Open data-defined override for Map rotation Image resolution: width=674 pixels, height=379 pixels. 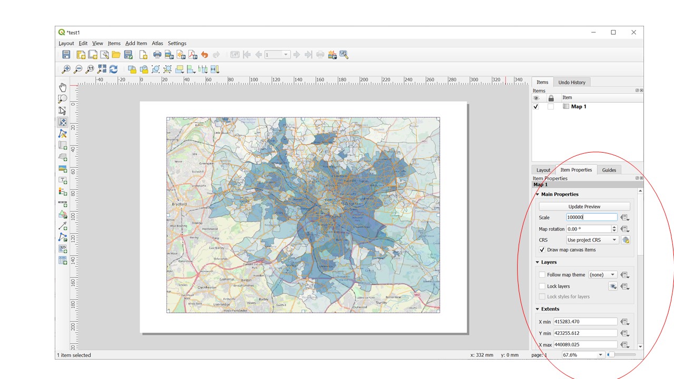pos(625,229)
